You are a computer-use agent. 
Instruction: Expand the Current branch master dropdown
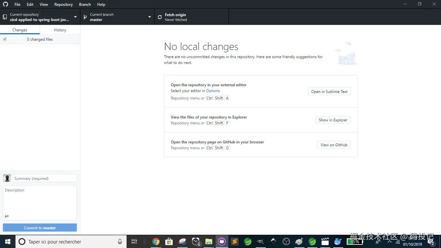[117, 17]
